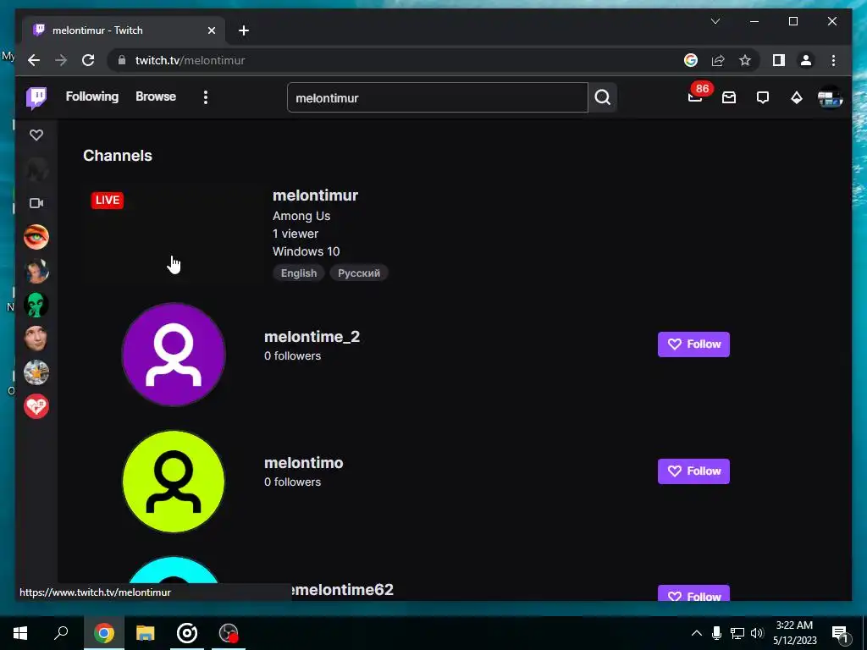Screen dimensions: 867x650
Task: Open the Chrome three-dot menu
Action: 833,60
